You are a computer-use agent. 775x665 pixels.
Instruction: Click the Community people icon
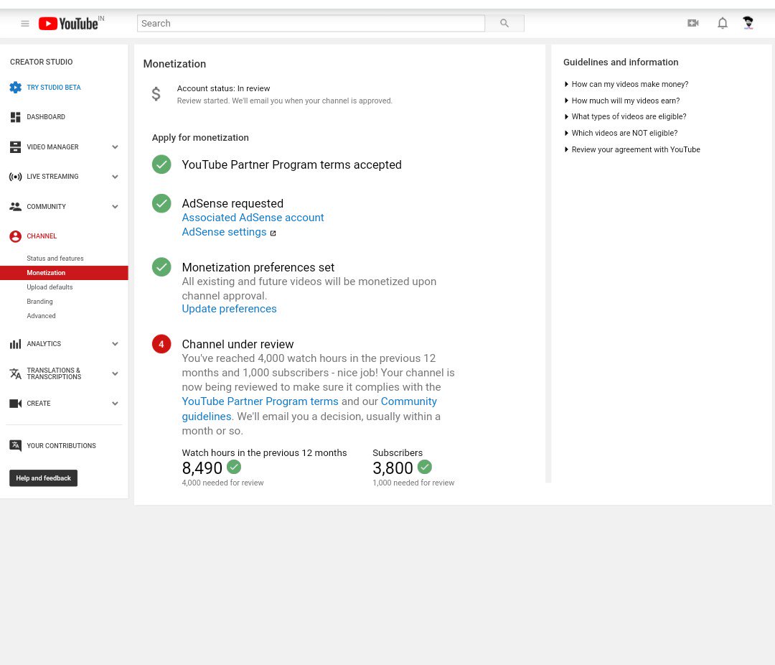pos(15,206)
